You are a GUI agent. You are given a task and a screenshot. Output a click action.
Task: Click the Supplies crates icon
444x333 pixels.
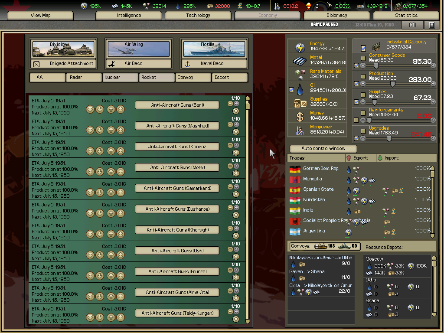click(x=300, y=103)
